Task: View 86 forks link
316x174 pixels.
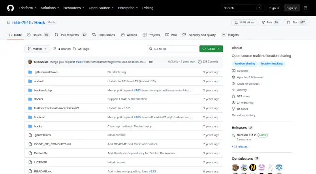Action: pyautogui.click(x=240, y=109)
